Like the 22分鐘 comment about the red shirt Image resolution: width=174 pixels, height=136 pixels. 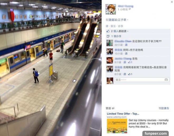click(x=126, y=45)
